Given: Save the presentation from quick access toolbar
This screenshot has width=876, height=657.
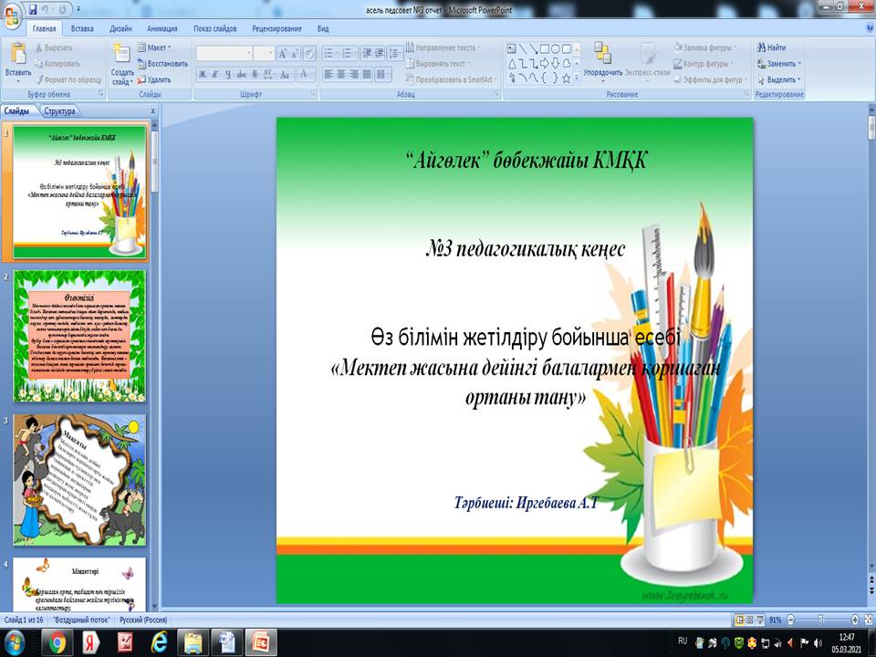Looking at the screenshot, I should point(33,10).
